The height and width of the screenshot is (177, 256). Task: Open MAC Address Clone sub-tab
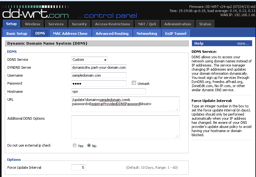71,33
